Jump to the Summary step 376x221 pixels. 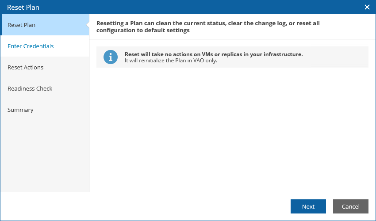20,110
